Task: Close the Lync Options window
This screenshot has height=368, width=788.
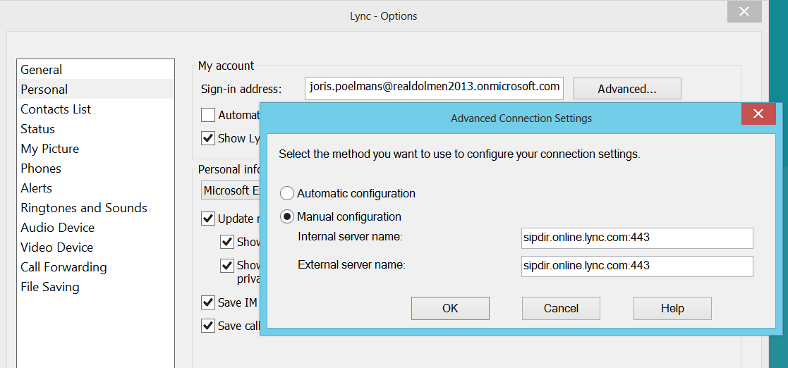Action: tap(744, 11)
